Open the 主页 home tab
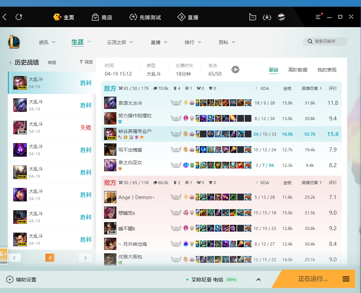This screenshot has height=293, width=361. pyautogui.click(x=63, y=17)
